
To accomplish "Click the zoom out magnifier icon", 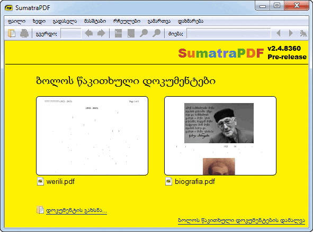I will (144, 33).
